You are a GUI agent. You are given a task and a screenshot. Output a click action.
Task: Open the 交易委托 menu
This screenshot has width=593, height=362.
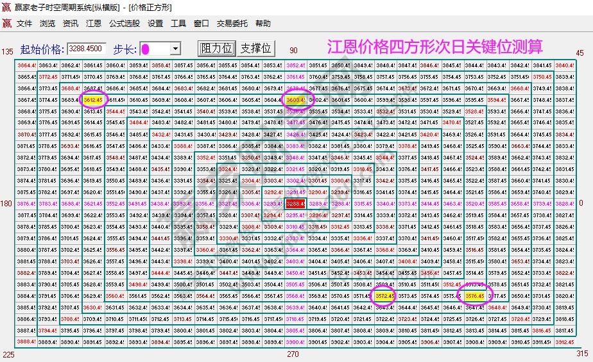232,24
